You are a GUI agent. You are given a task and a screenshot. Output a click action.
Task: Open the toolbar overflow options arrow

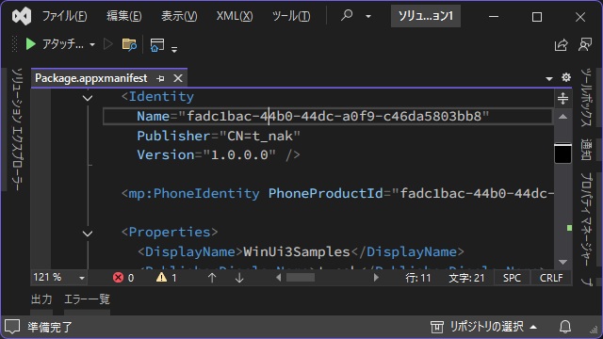tap(174, 49)
